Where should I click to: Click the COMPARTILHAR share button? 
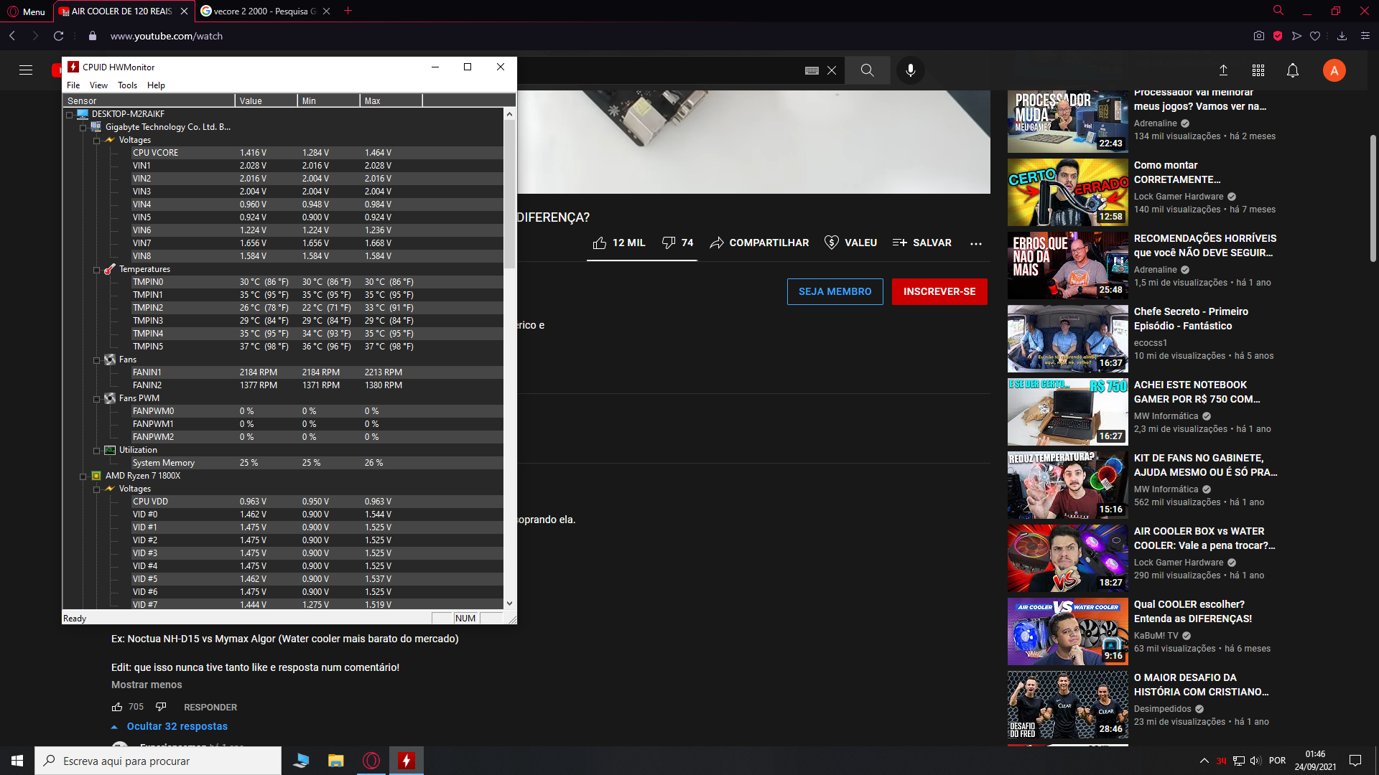tap(759, 243)
